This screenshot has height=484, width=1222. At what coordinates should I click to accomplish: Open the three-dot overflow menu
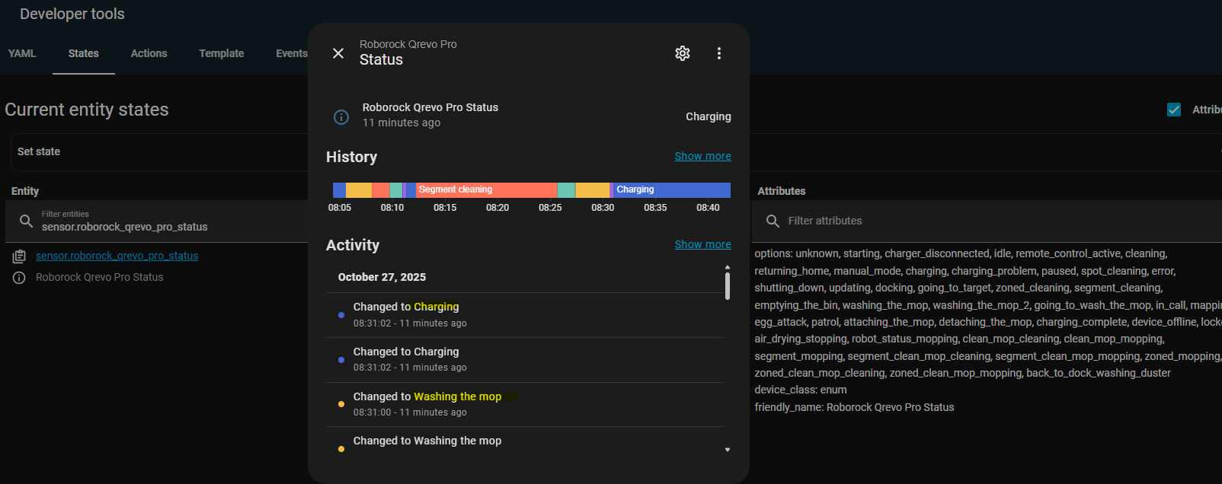719,53
